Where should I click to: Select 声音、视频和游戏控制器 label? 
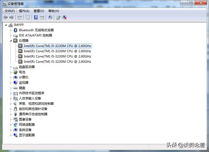point(36,103)
